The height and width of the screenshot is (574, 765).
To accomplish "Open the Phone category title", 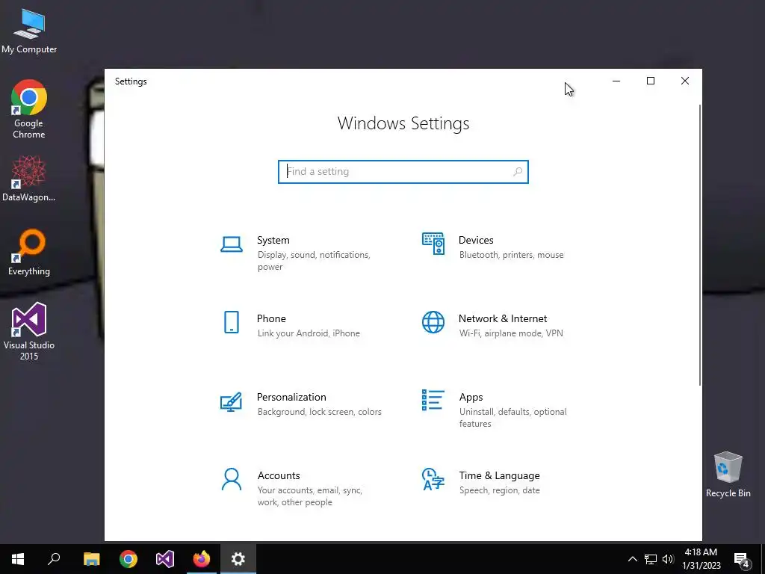I will click(x=271, y=318).
